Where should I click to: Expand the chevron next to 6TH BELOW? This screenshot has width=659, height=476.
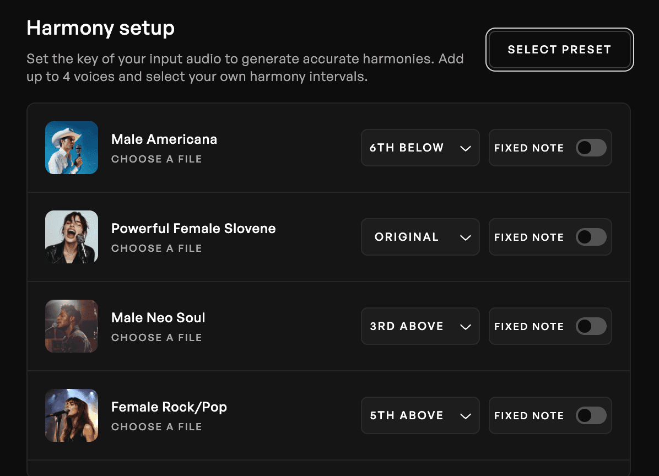465,148
